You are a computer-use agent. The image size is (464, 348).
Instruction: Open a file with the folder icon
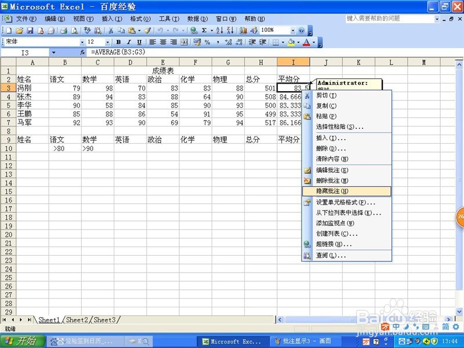(20, 31)
